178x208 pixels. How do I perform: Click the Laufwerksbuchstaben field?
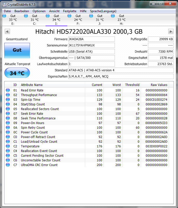pyautogui.click(x=91, y=64)
